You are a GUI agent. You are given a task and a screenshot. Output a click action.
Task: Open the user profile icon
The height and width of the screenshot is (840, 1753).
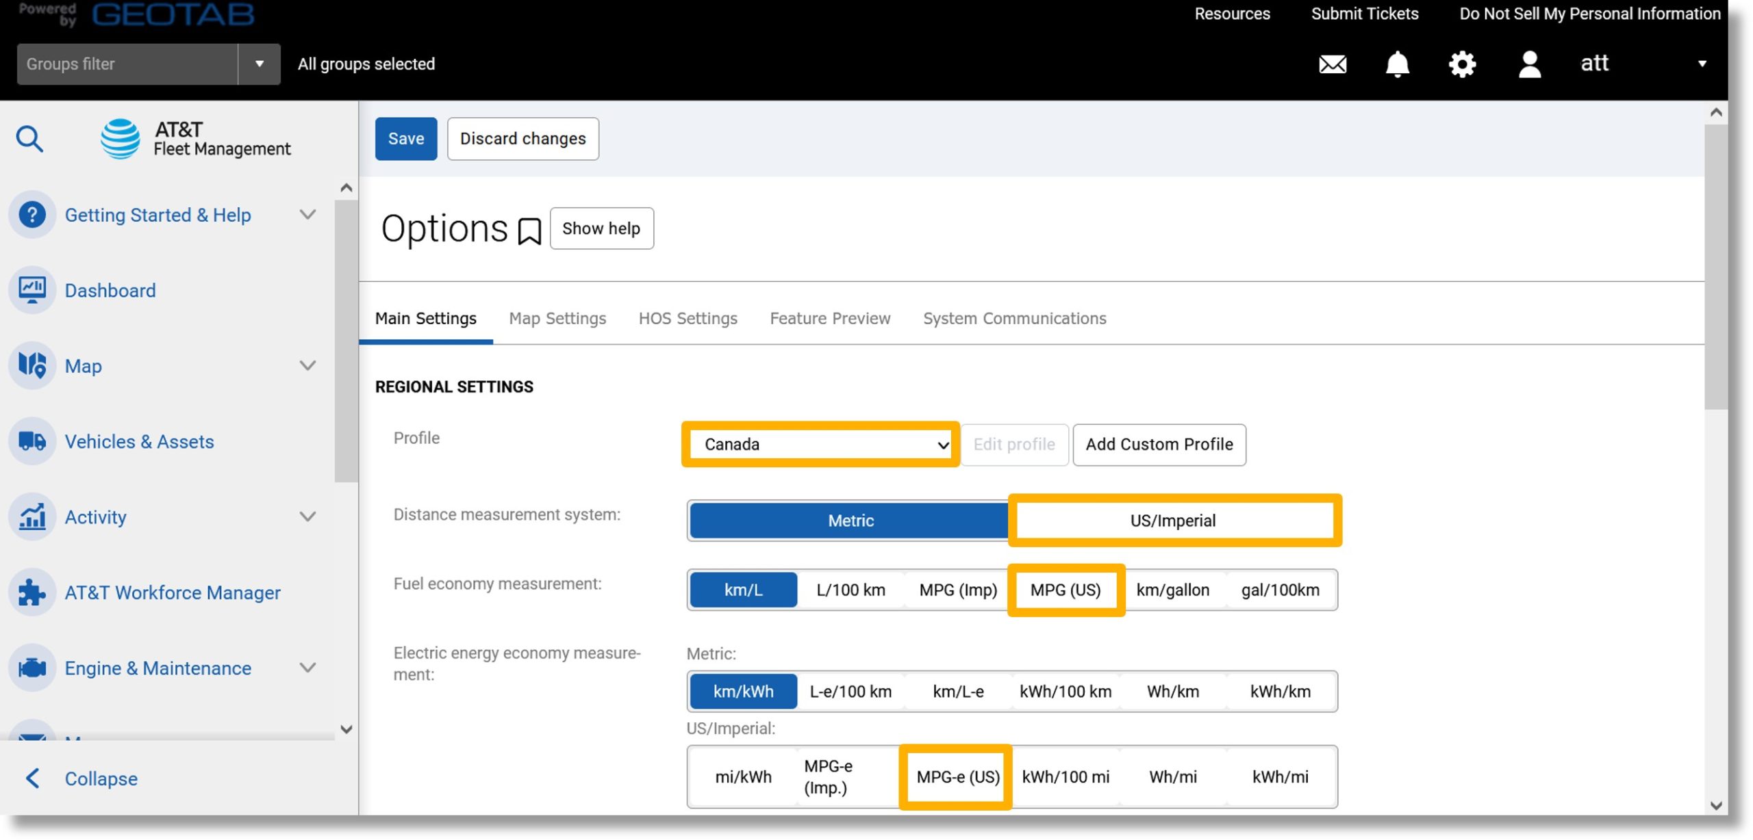[x=1529, y=64]
